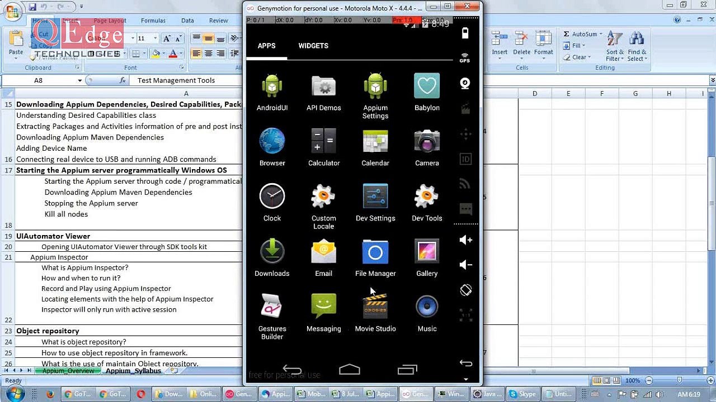The height and width of the screenshot is (402, 716).
Task: Launch the Camera app
Action: (427, 147)
